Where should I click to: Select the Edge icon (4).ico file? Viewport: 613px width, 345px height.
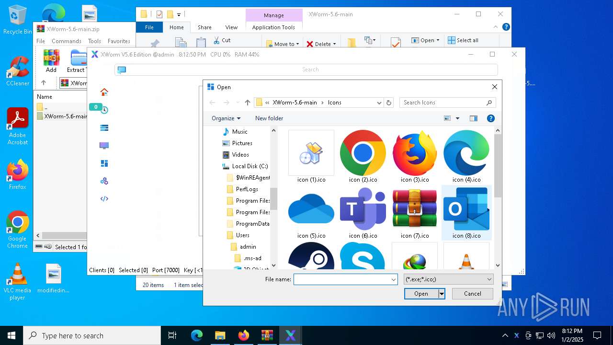466,157
